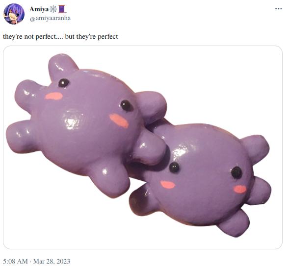Click the snowflake emoji beside Amiya's name
289x266 pixels.
53,9
